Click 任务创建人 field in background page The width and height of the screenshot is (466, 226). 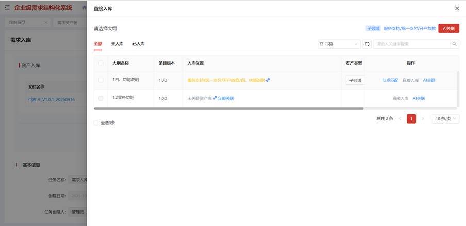[x=78, y=212]
